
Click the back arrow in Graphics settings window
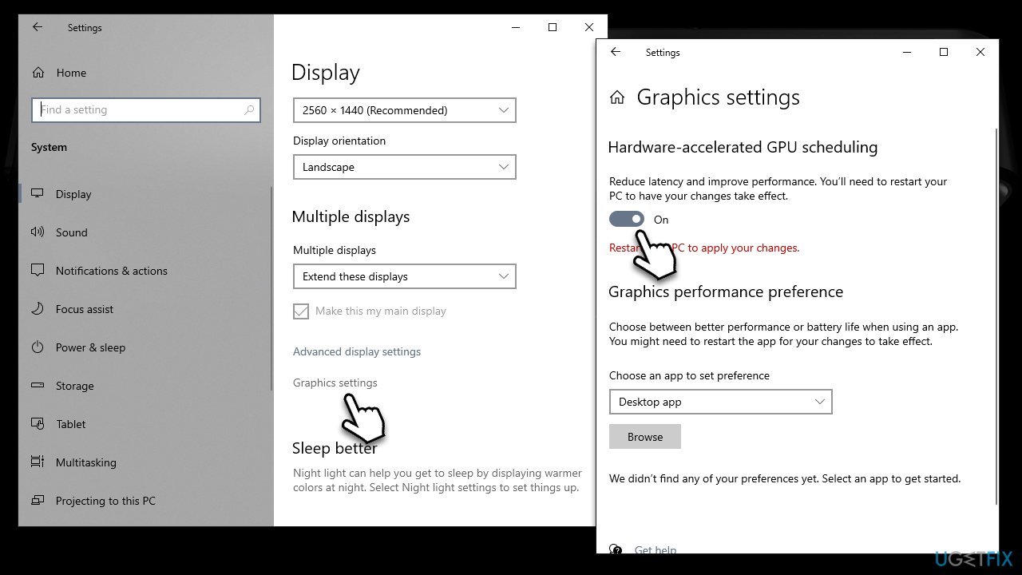[616, 52]
